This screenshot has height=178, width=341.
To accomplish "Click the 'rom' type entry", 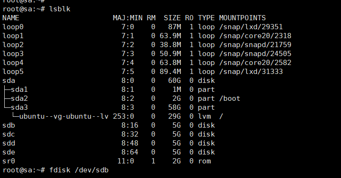I will click(x=204, y=161).
